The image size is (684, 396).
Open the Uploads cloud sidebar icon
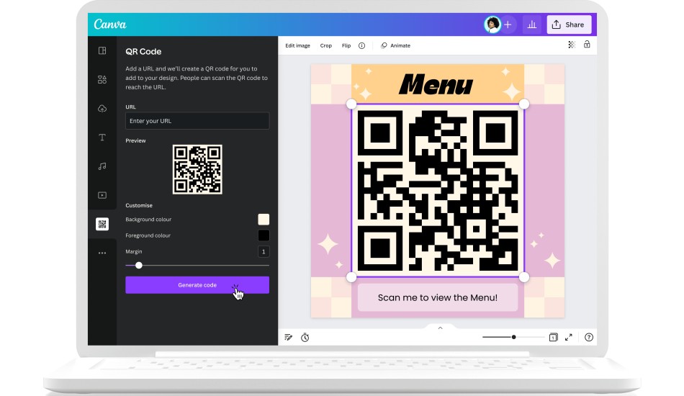[102, 109]
